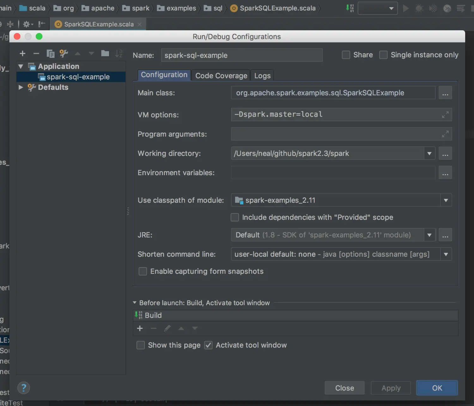This screenshot has height=406, width=474.
Task: Click the spark folder in the breadcrumb
Action: pos(136,8)
